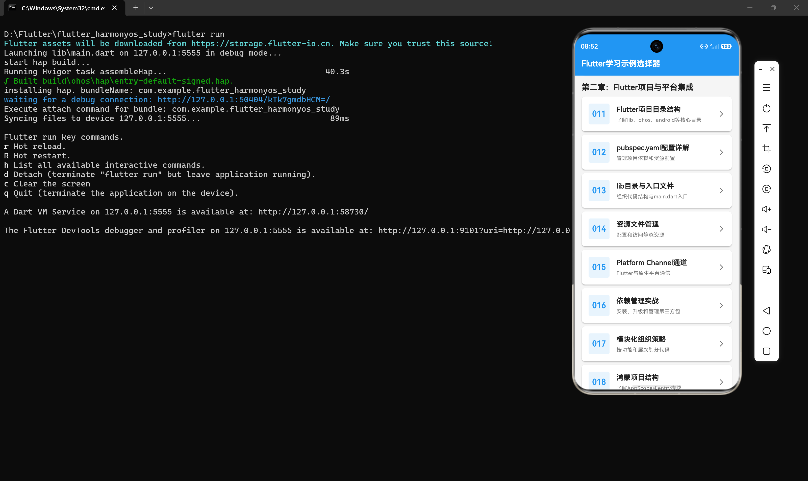Click the Flutter学习示例选择器 app bar title
808x481 pixels.
(620, 63)
